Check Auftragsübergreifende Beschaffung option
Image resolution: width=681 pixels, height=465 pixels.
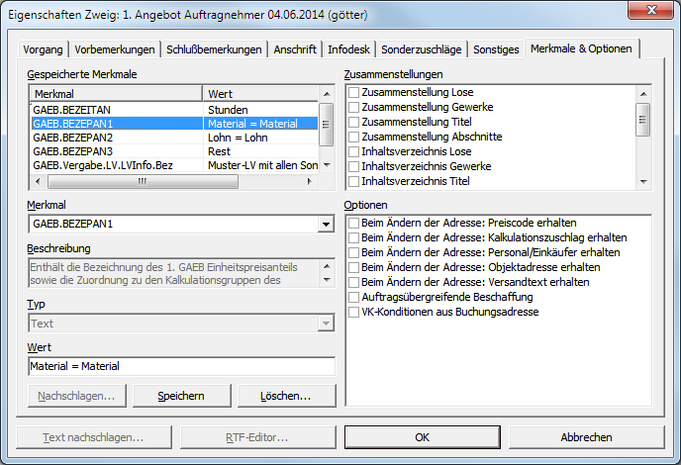tap(353, 297)
